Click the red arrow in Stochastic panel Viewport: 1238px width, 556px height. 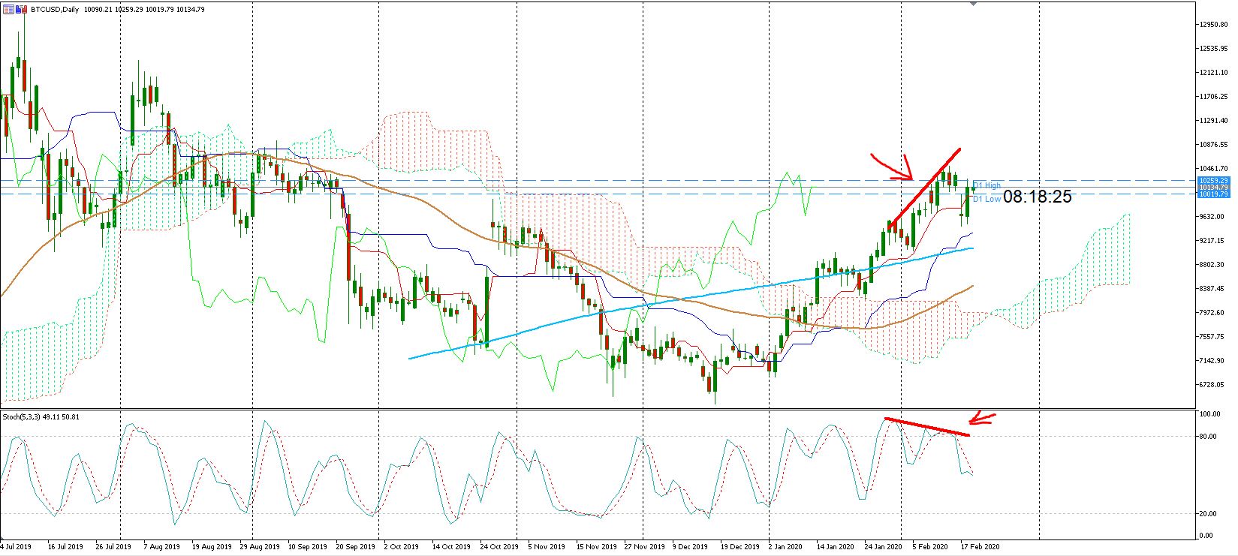(x=983, y=419)
